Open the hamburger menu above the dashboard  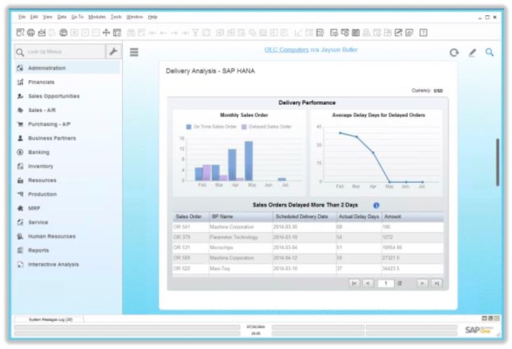click(x=134, y=52)
